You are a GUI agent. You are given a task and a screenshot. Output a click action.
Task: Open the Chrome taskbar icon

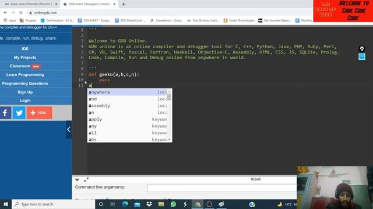click(x=198, y=204)
